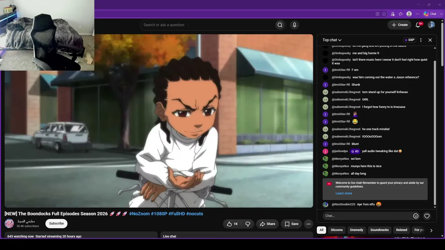Open the #NoZoom hashtag link
This screenshot has width=445, height=250.
(139, 214)
